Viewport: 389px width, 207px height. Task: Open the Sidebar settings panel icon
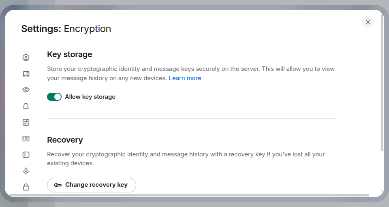(x=26, y=155)
